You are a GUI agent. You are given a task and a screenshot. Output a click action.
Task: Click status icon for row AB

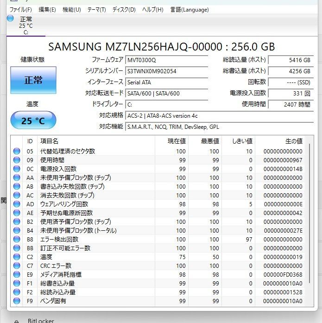click(17, 186)
